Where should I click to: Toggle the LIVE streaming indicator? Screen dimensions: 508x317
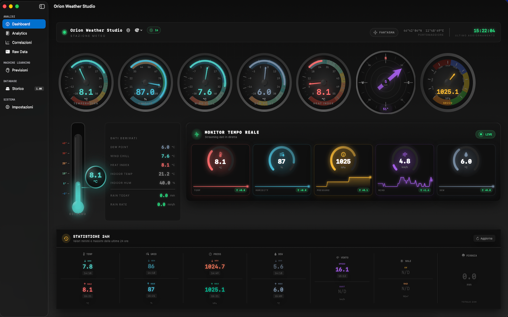pyautogui.click(x=485, y=134)
